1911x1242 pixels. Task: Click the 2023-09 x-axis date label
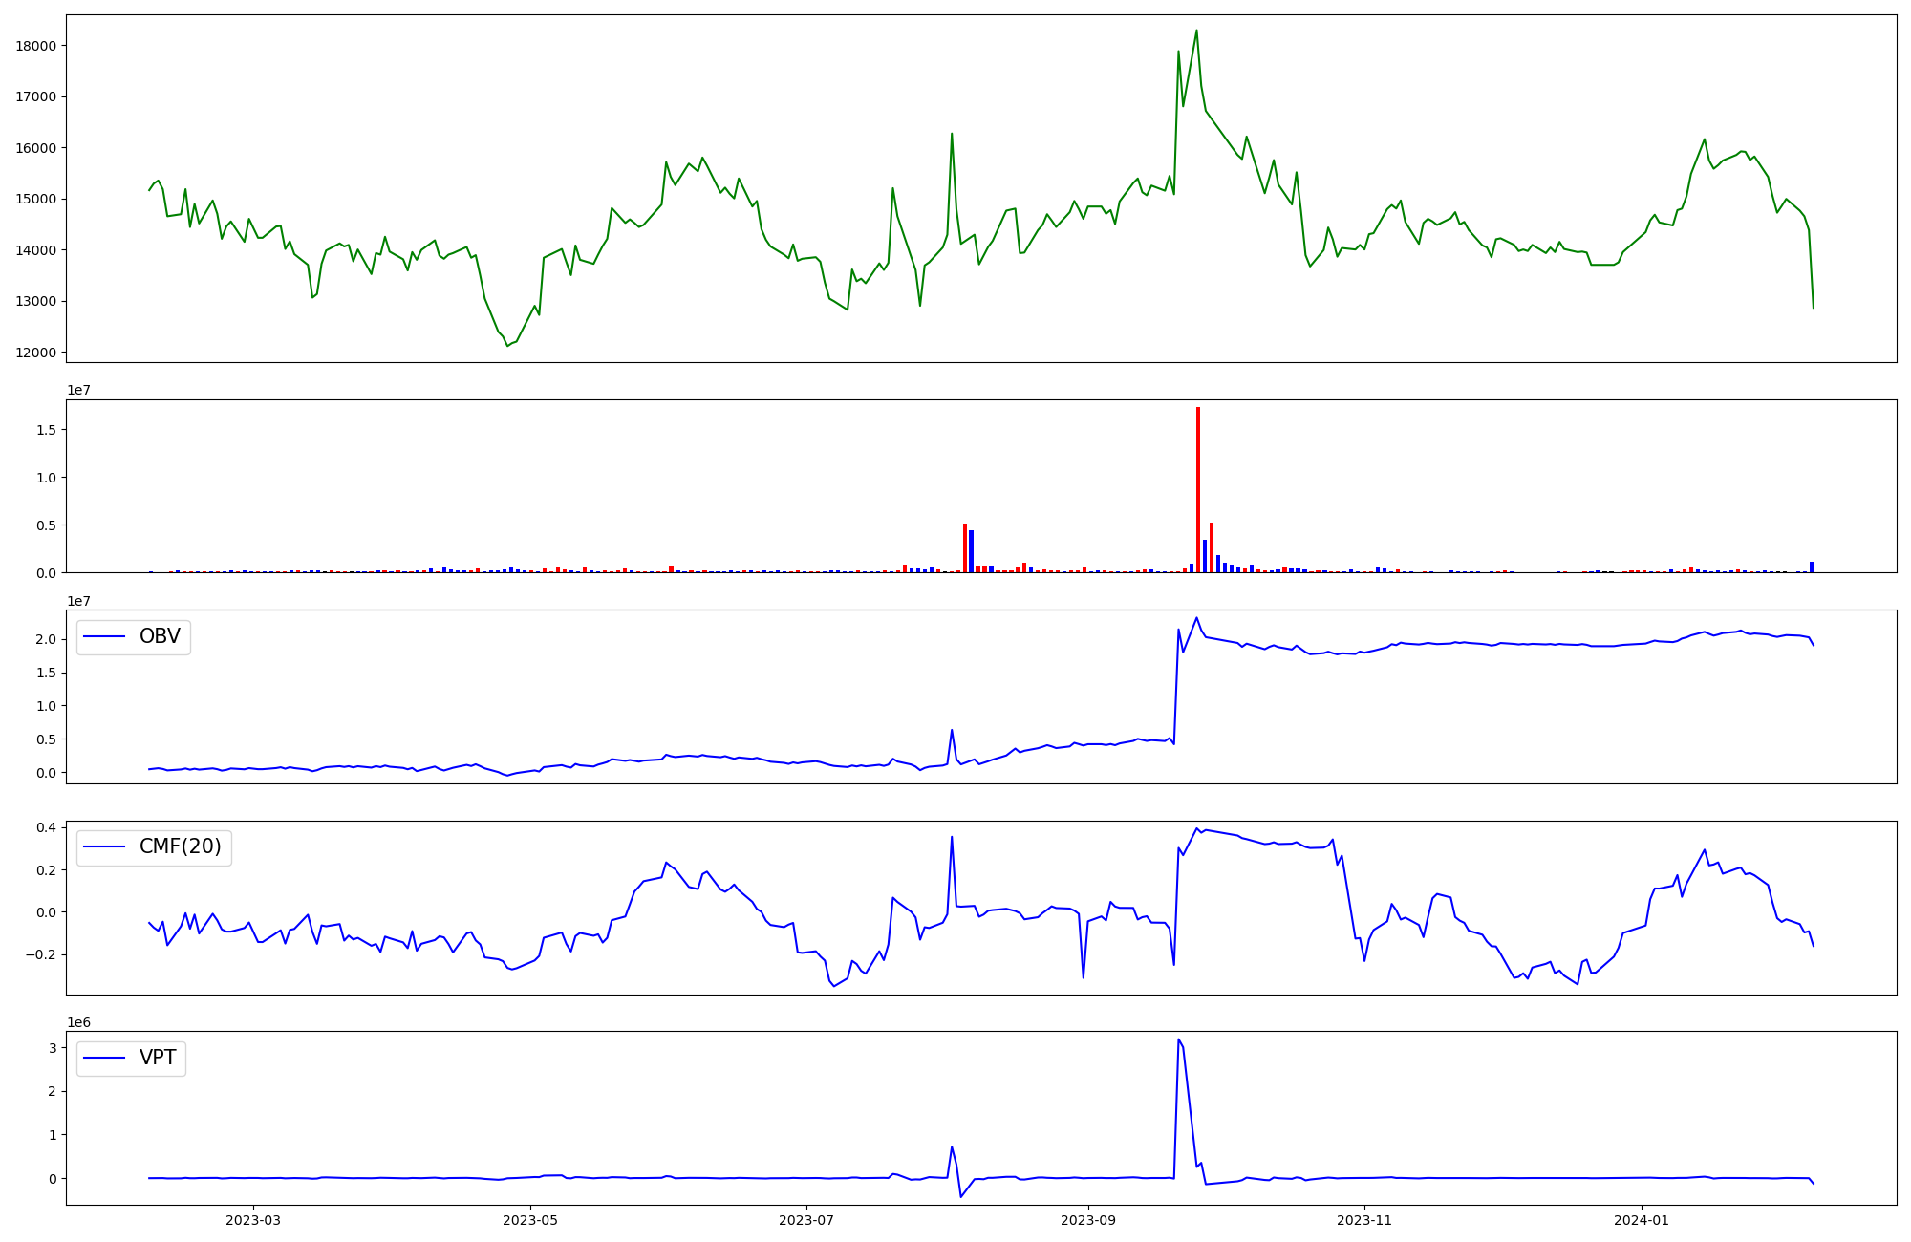(x=1088, y=1220)
